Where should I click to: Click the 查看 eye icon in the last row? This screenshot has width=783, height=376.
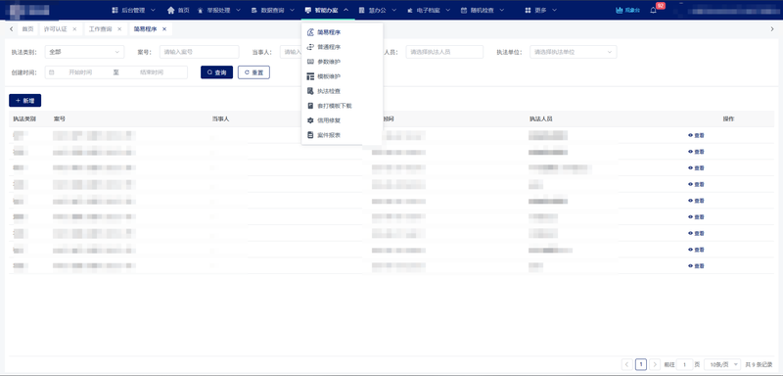691,266
